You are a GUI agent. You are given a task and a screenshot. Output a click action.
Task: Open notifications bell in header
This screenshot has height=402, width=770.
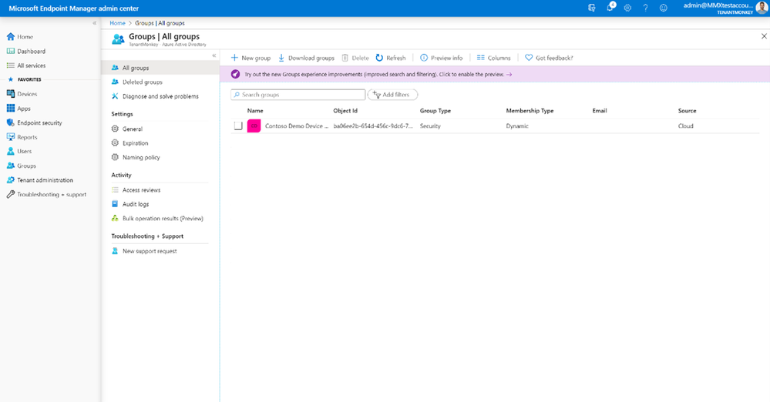pos(610,8)
